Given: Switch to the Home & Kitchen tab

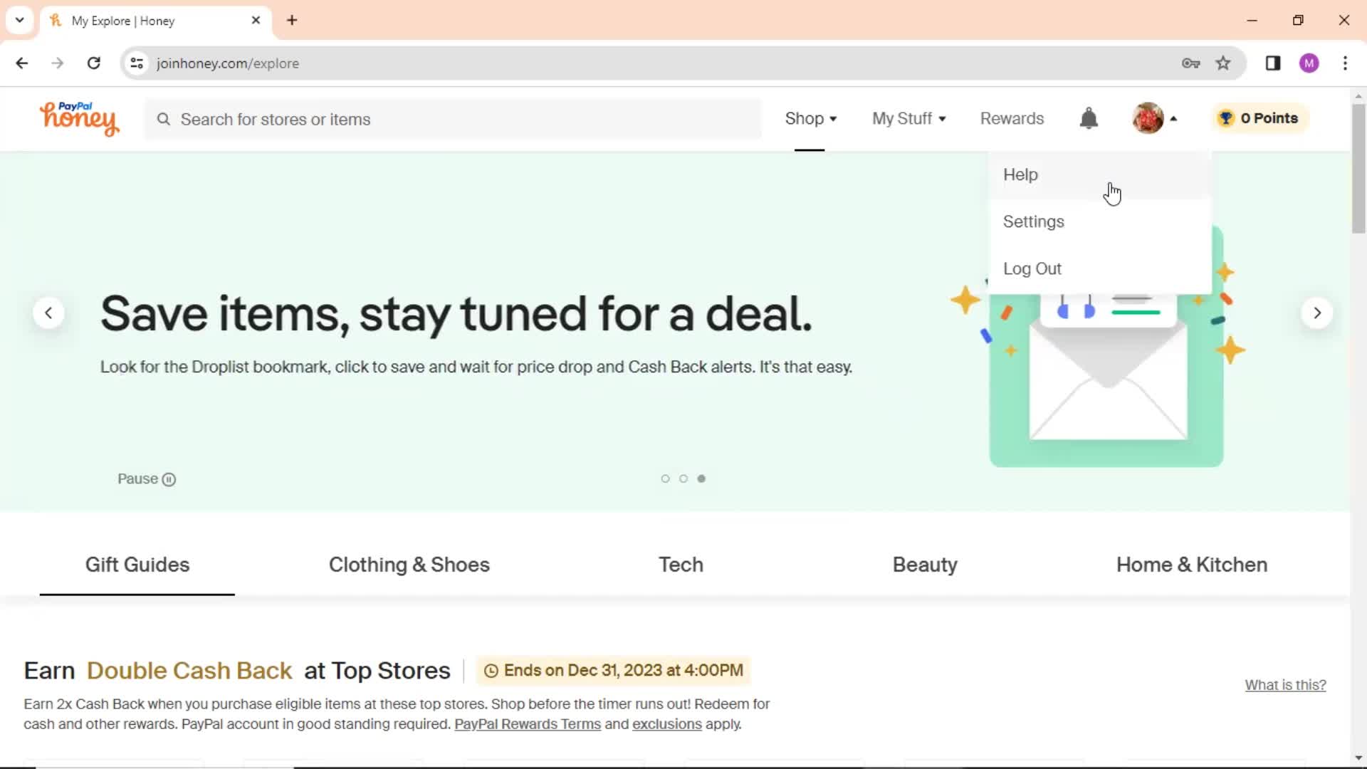Looking at the screenshot, I should [x=1192, y=565].
